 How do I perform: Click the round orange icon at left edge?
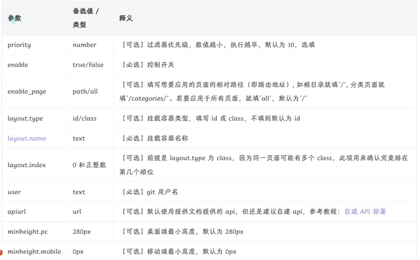[1, 253]
